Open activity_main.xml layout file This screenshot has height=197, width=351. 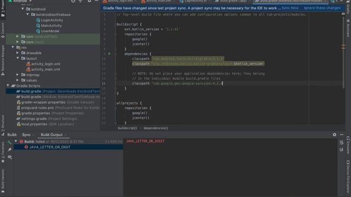tap(45, 69)
